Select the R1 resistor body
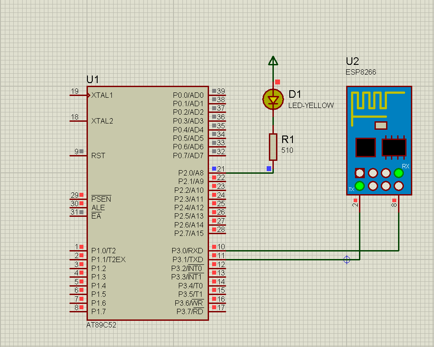Image resolution: width=434 pixels, height=347 pixels. (x=273, y=147)
